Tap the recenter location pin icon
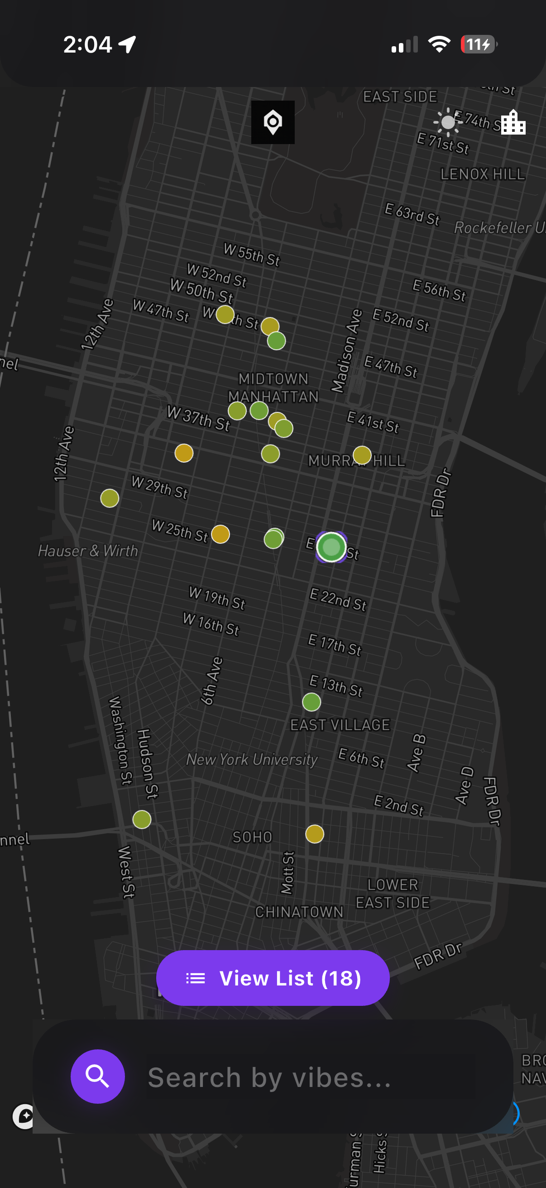This screenshot has width=546, height=1188. [x=273, y=122]
